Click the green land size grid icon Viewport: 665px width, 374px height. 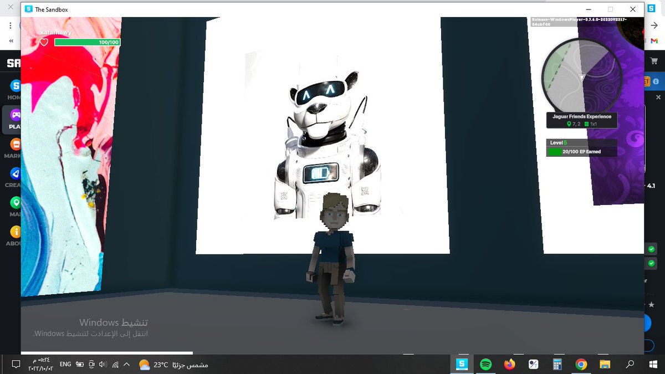[586, 124]
